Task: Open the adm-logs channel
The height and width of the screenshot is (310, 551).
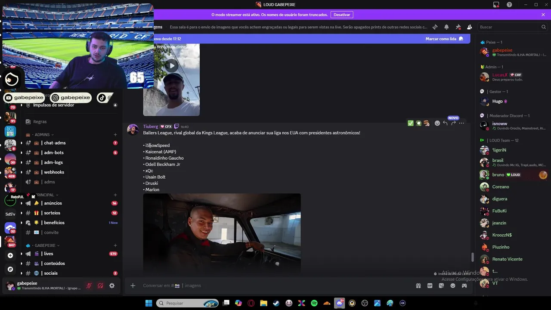Action: (71, 162)
